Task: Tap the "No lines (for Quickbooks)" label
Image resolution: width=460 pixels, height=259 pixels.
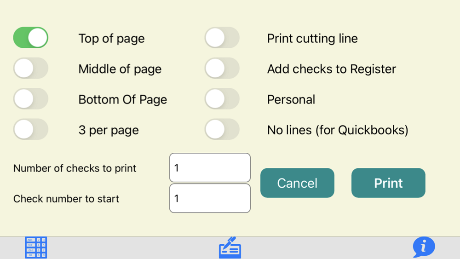Action: pyautogui.click(x=338, y=130)
